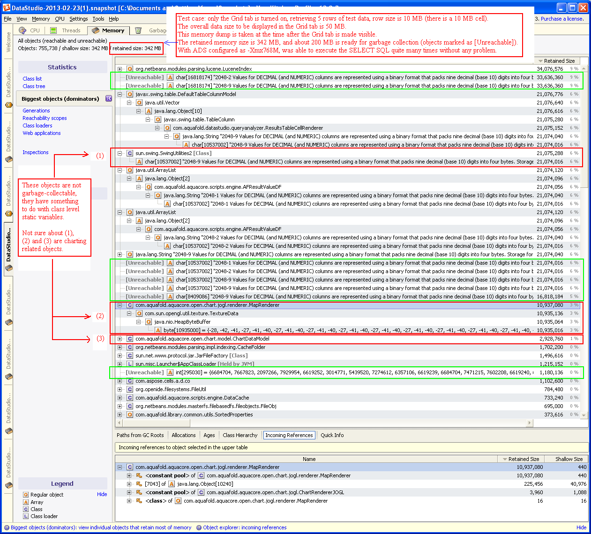Viewport: 591px width, 534px height.
Task: Select the Welcome vertical tab
Action: (x=8, y=42)
